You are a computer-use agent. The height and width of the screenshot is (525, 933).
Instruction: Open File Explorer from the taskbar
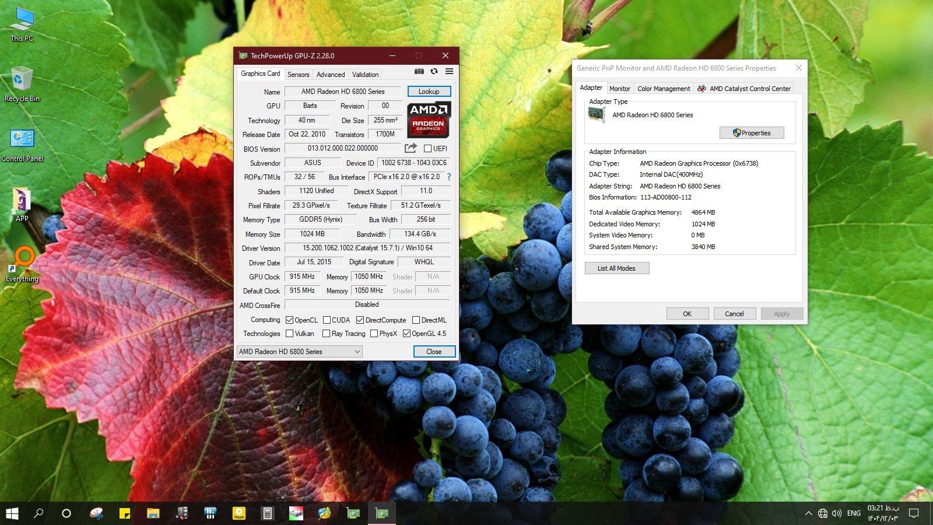[153, 513]
